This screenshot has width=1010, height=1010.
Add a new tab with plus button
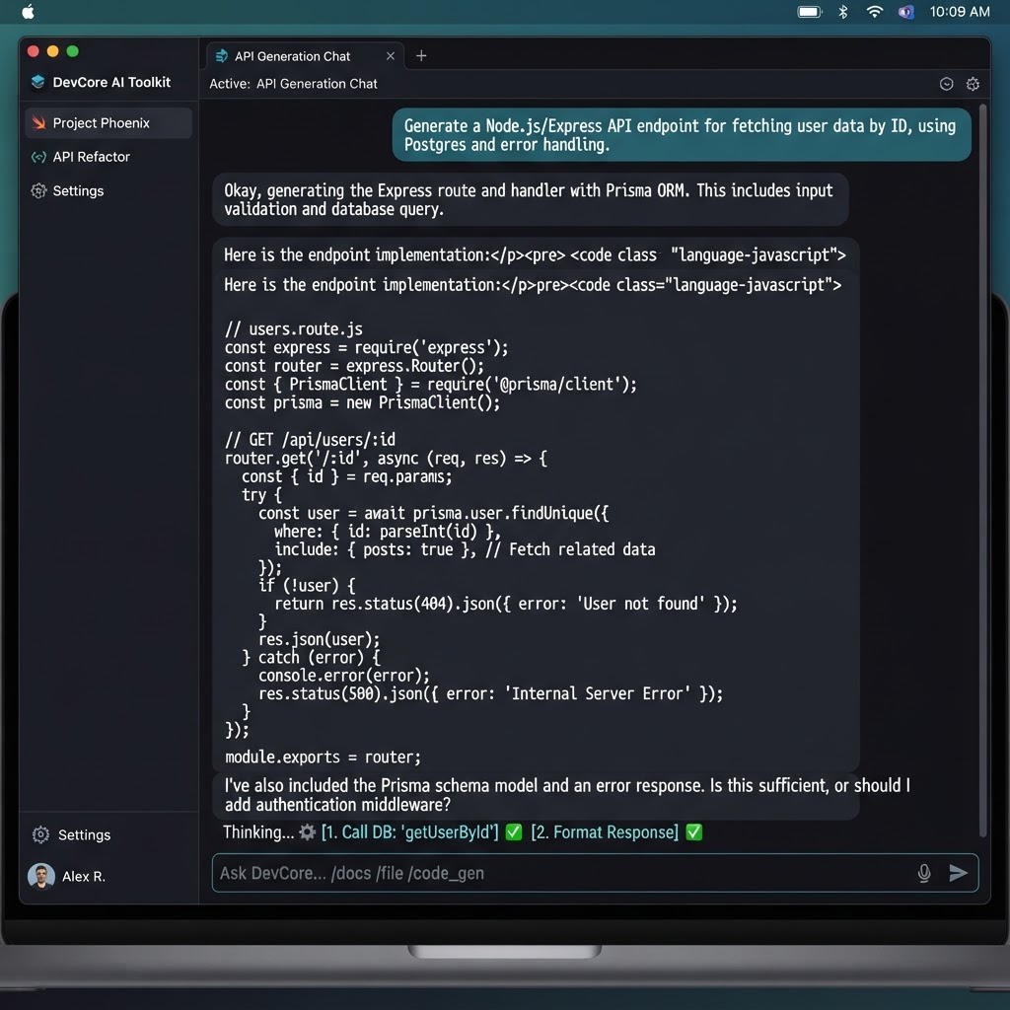pyautogui.click(x=421, y=56)
